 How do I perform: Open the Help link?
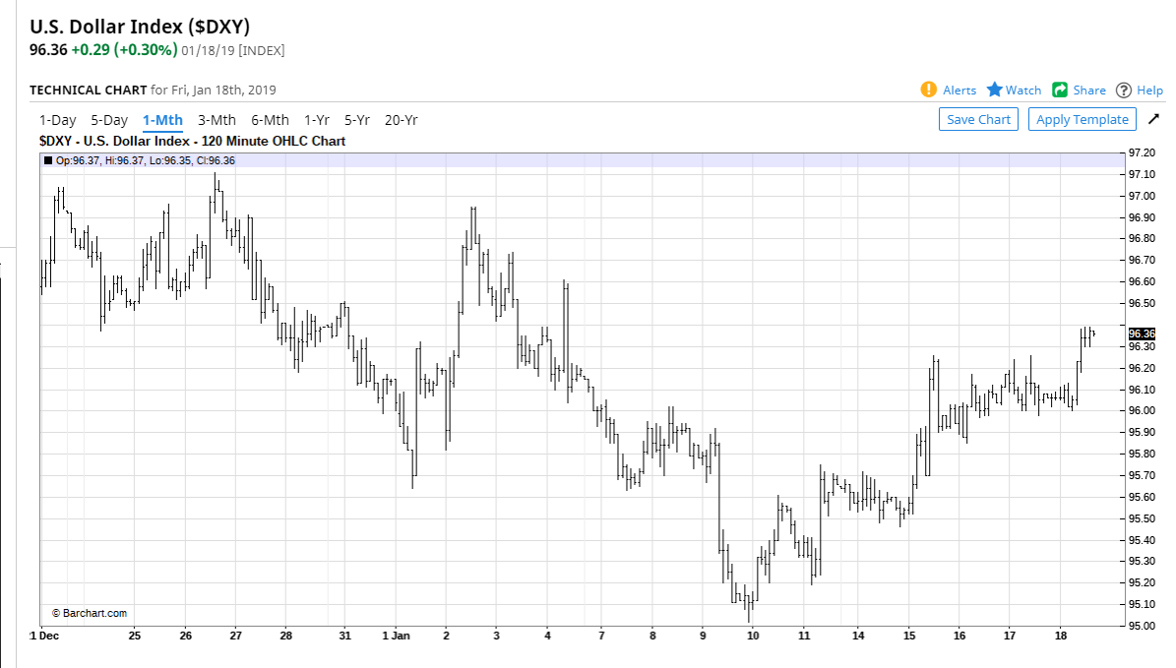(x=1149, y=91)
